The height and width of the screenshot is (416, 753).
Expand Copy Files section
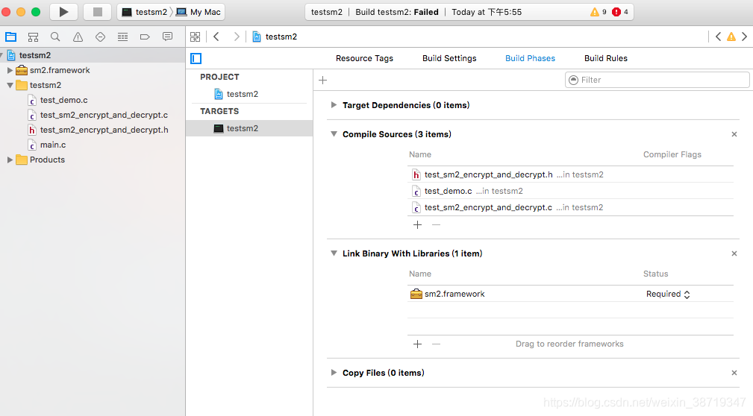[334, 372]
